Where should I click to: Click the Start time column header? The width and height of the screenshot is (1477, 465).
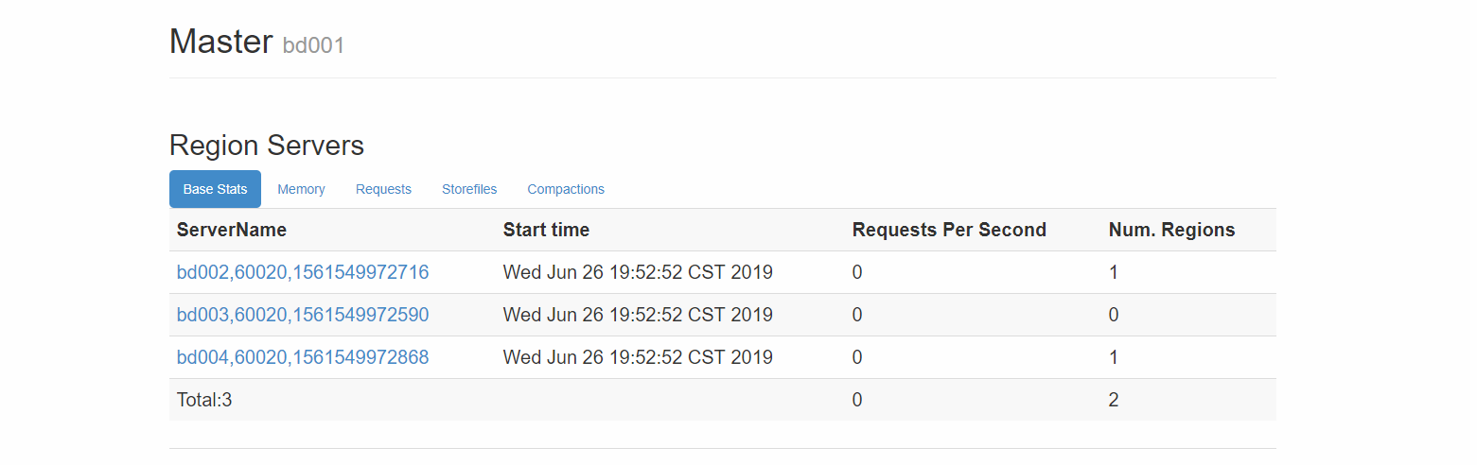[546, 230]
